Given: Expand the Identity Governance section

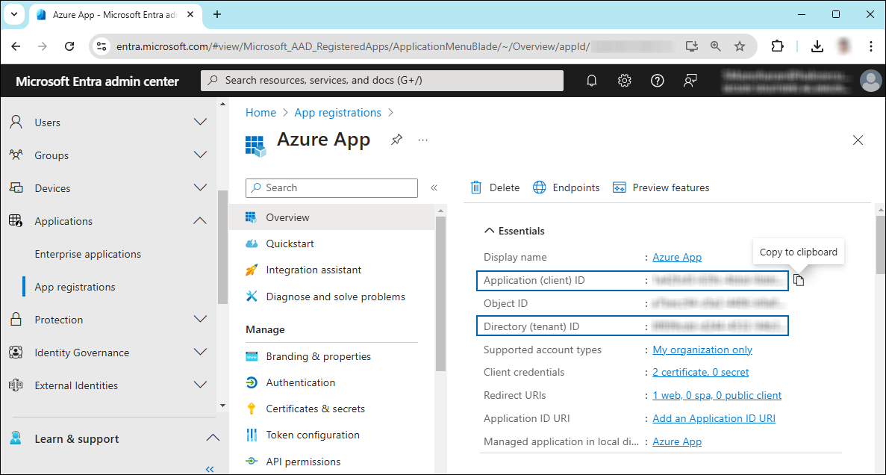Looking at the screenshot, I should 200,352.
